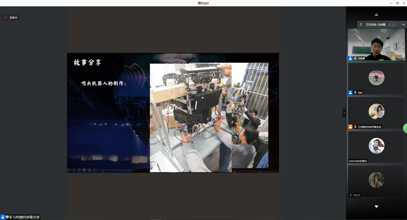This screenshot has width=407, height=220.
Task: Select 马帅康's webcam video tile
Action: [376, 45]
